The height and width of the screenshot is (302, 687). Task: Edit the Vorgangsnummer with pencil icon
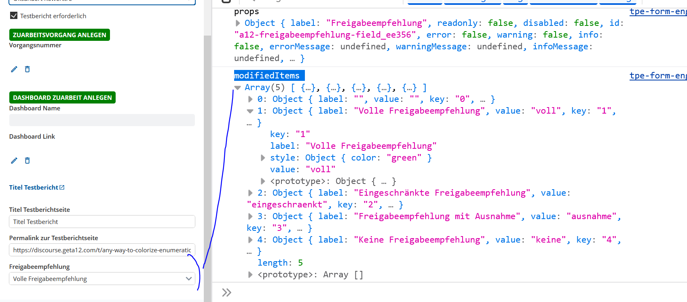[x=14, y=69]
